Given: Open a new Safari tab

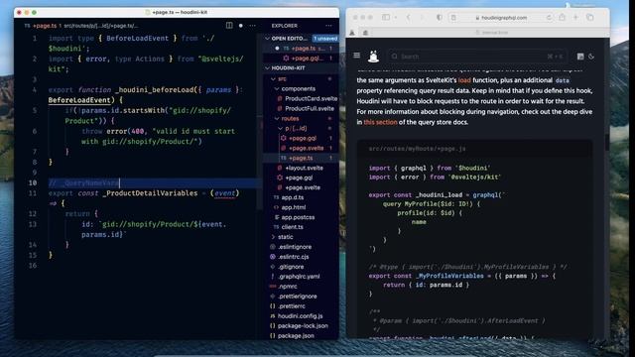Looking at the screenshot, I should click(575, 17).
